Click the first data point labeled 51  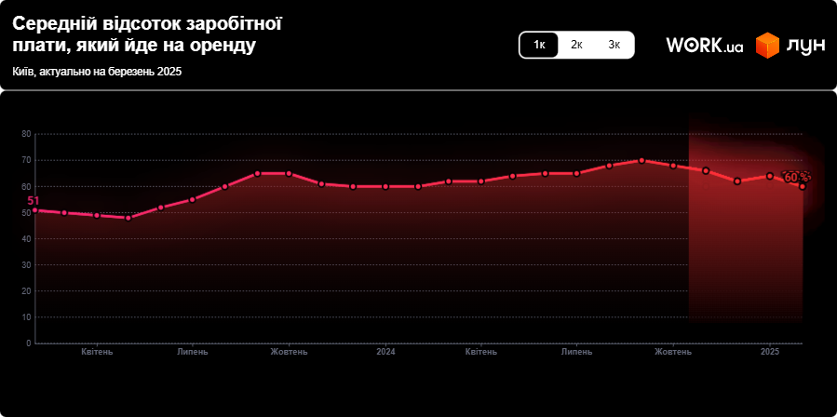(x=34, y=210)
